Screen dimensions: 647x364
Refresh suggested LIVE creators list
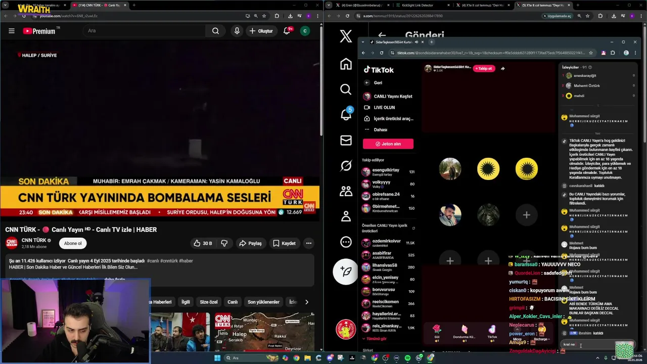click(413, 228)
